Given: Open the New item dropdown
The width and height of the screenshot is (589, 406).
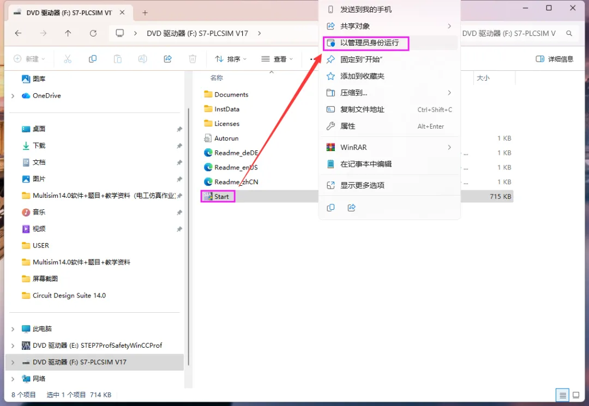Looking at the screenshot, I should (x=29, y=59).
